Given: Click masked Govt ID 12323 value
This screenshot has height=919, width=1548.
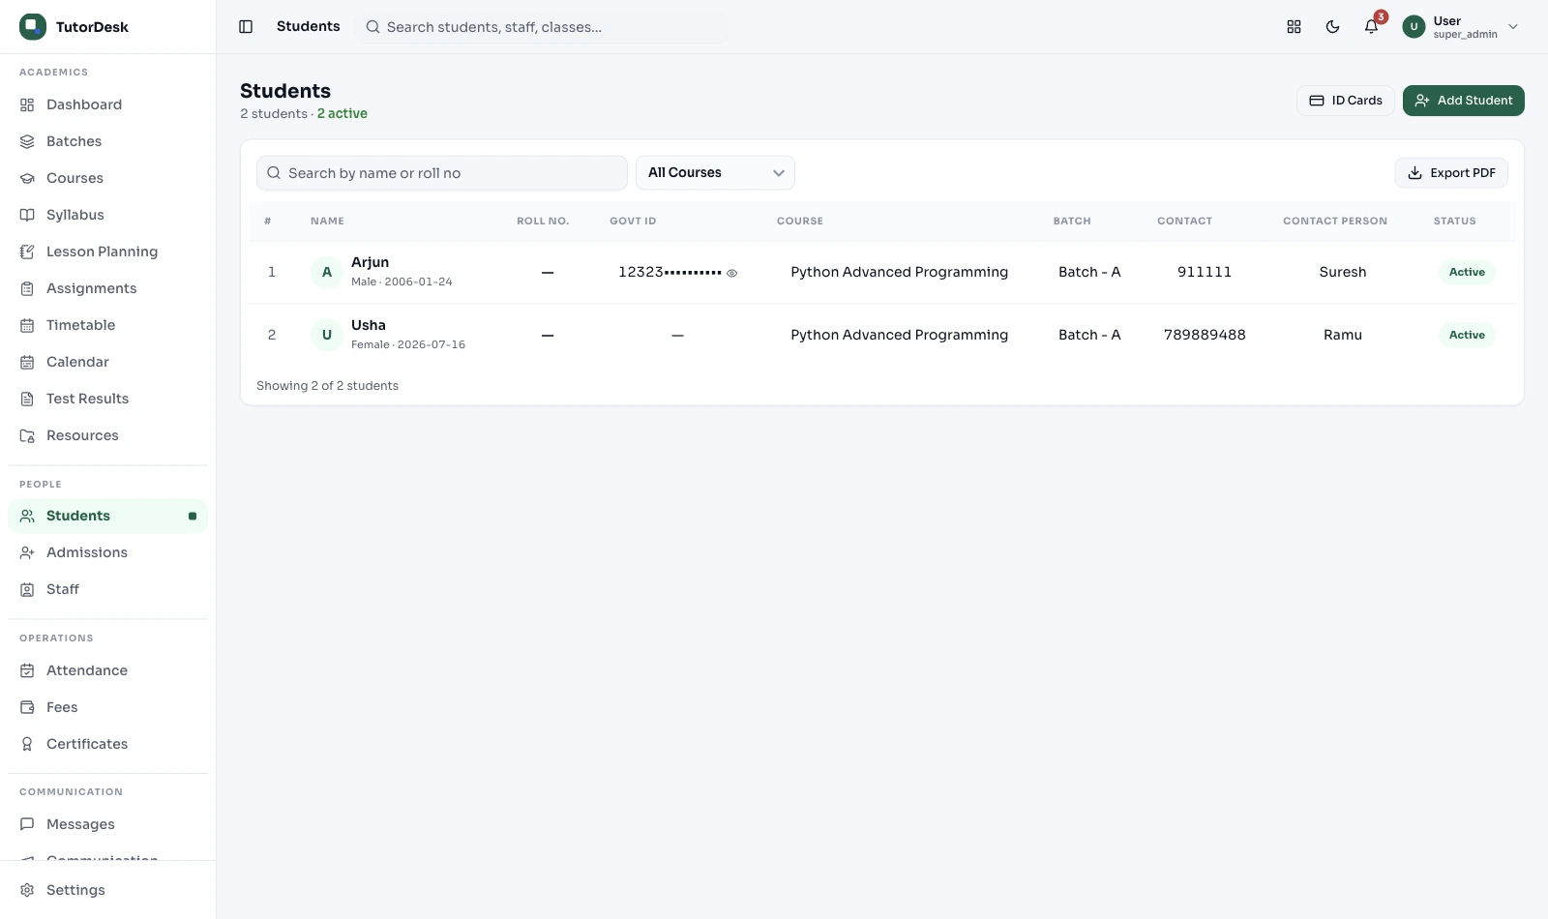Looking at the screenshot, I should pos(670,272).
